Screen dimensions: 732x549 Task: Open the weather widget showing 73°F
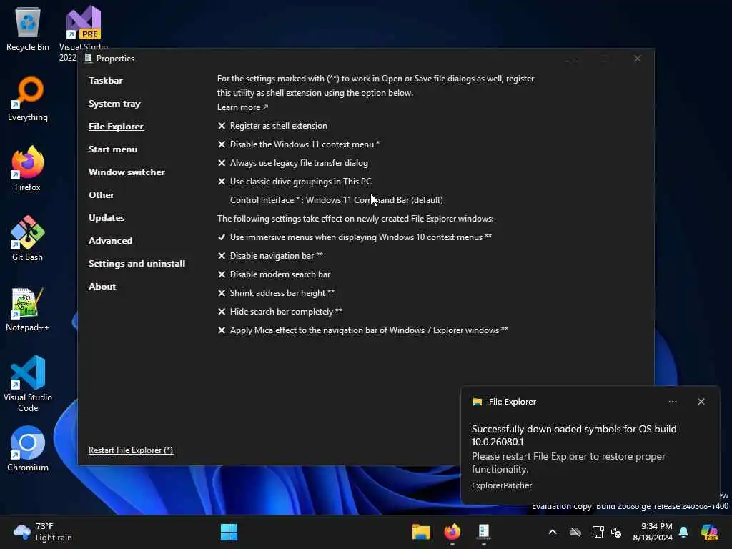(43, 532)
